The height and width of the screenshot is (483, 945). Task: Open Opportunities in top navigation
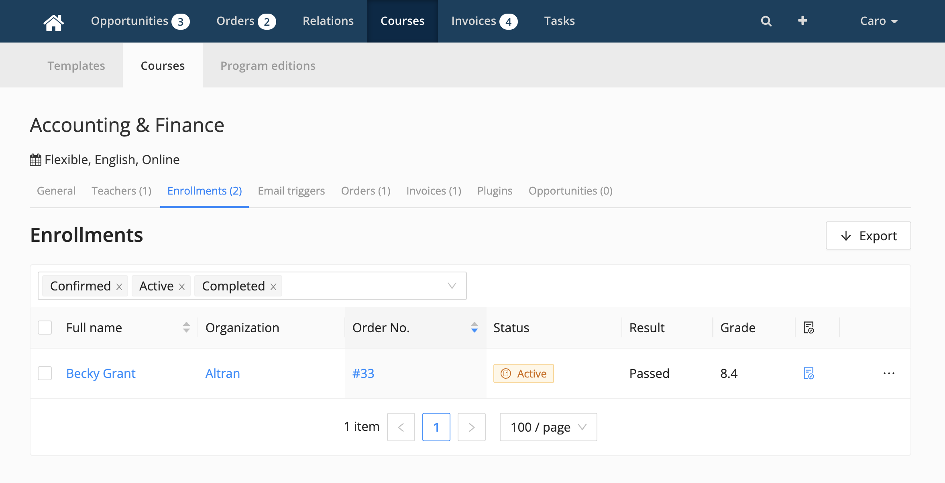tap(140, 21)
